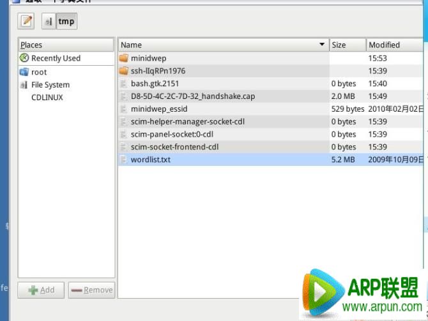Screen dimensions: 428x321
Task: Click the minidwep folder icon
Action: [x=124, y=58]
